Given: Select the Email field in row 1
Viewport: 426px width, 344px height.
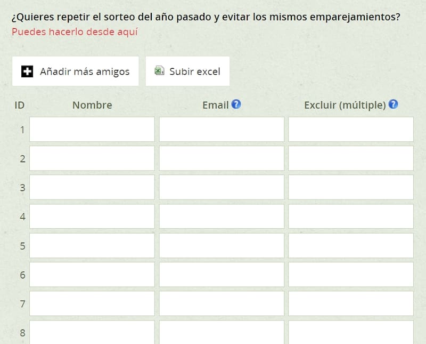Looking at the screenshot, I should 222,130.
